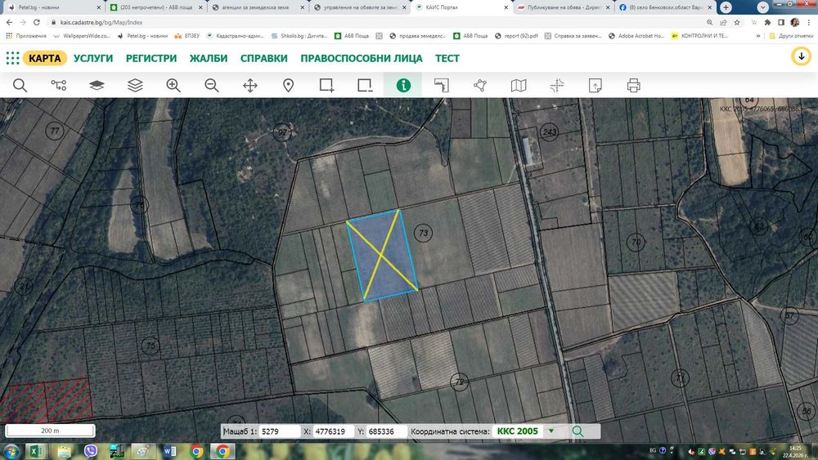
Task: Open Excel from the Windows taskbar
Action: tap(36, 451)
